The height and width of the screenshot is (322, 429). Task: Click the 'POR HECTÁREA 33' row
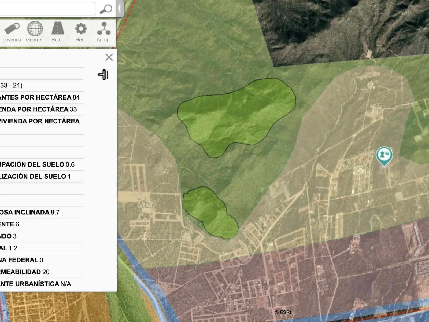(x=42, y=109)
